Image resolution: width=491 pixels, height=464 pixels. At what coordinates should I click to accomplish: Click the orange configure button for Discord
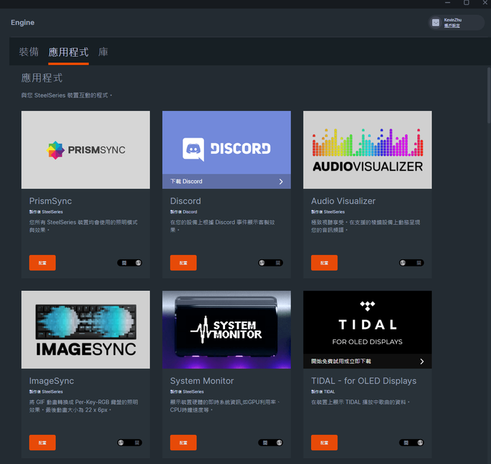[183, 262]
